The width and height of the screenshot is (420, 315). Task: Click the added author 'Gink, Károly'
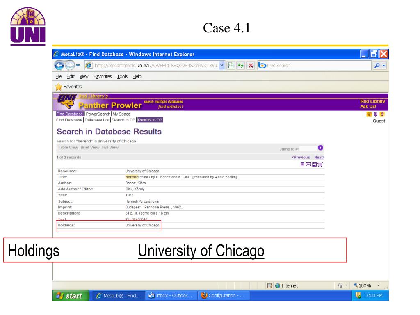coord(135,189)
